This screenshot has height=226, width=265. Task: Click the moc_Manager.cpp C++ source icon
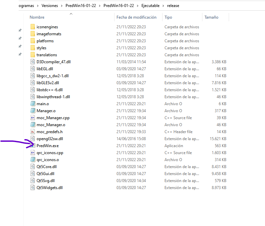tap(33, 118)
